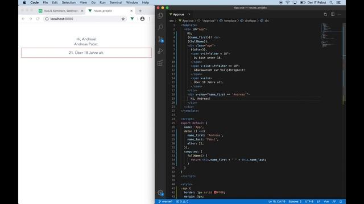Click the Der IT Pabst user menu

click(x=317, y=2)
